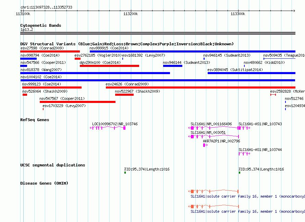Click the 113200k ruler position label
The image size is (305, 222).
coord(131,14)
